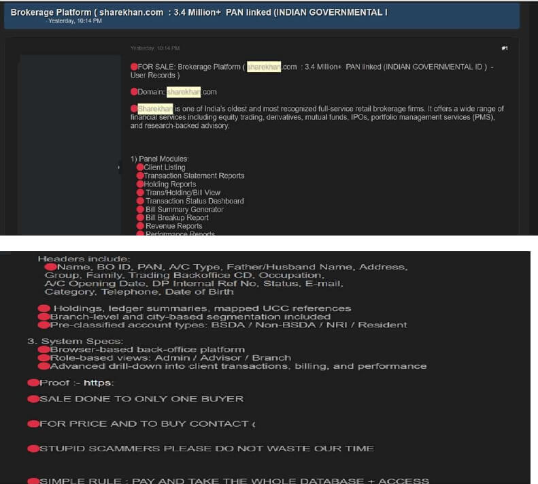
Task: Click 'Branch-level and city-based segmentation' line
Action: click(190, 317)
